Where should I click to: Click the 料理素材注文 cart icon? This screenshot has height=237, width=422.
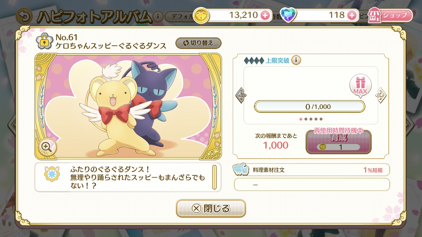pos(241,170)
